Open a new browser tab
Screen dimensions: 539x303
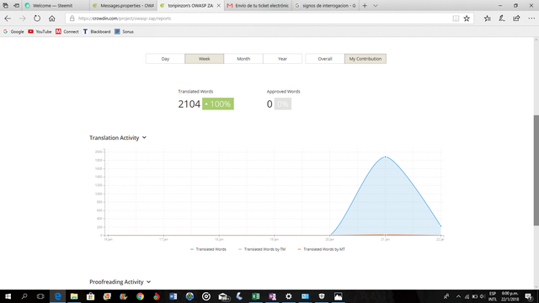(365, 6)
